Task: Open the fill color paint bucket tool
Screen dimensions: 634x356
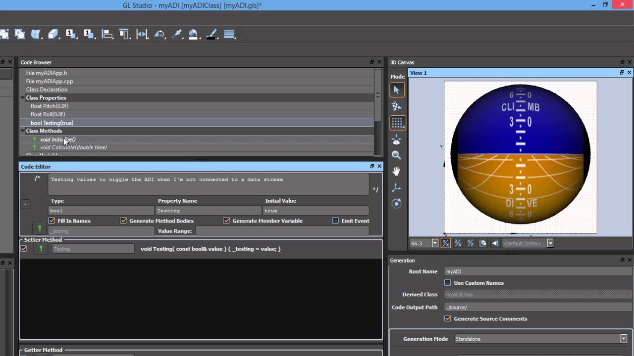Action: click(194, 34)
